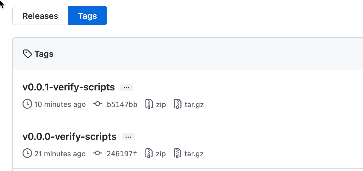Open the v0.0.1-verify-scripts tag link
The height and width of the screenshot is (171, 363).
tap(69, 87)
